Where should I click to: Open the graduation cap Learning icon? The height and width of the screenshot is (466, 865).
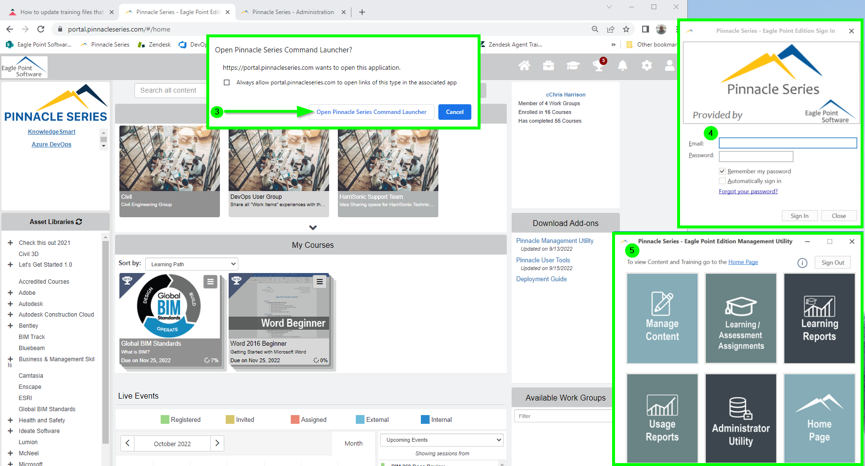[x=573, y=65]
